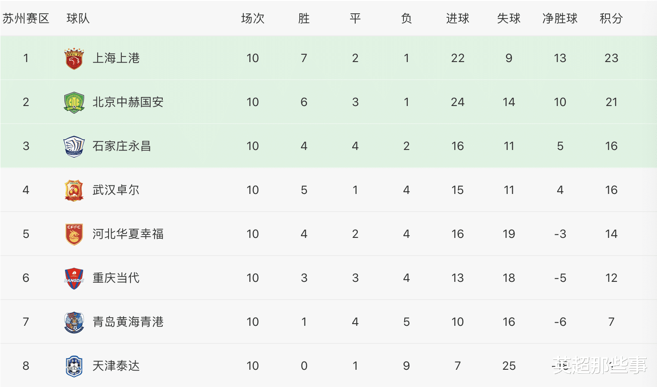This screenshot has width=657, height=387.
Task: Click the Shijiazhuang Ever Bright (石家庄永昌) crest
Action: (x=74, y=147)
